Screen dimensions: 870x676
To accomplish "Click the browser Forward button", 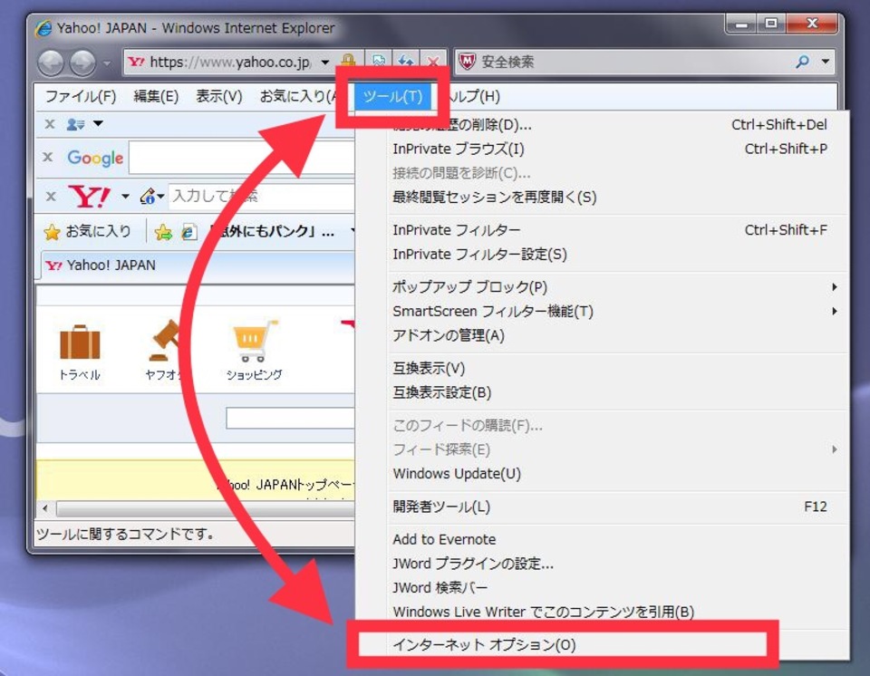I will point(82,63).
